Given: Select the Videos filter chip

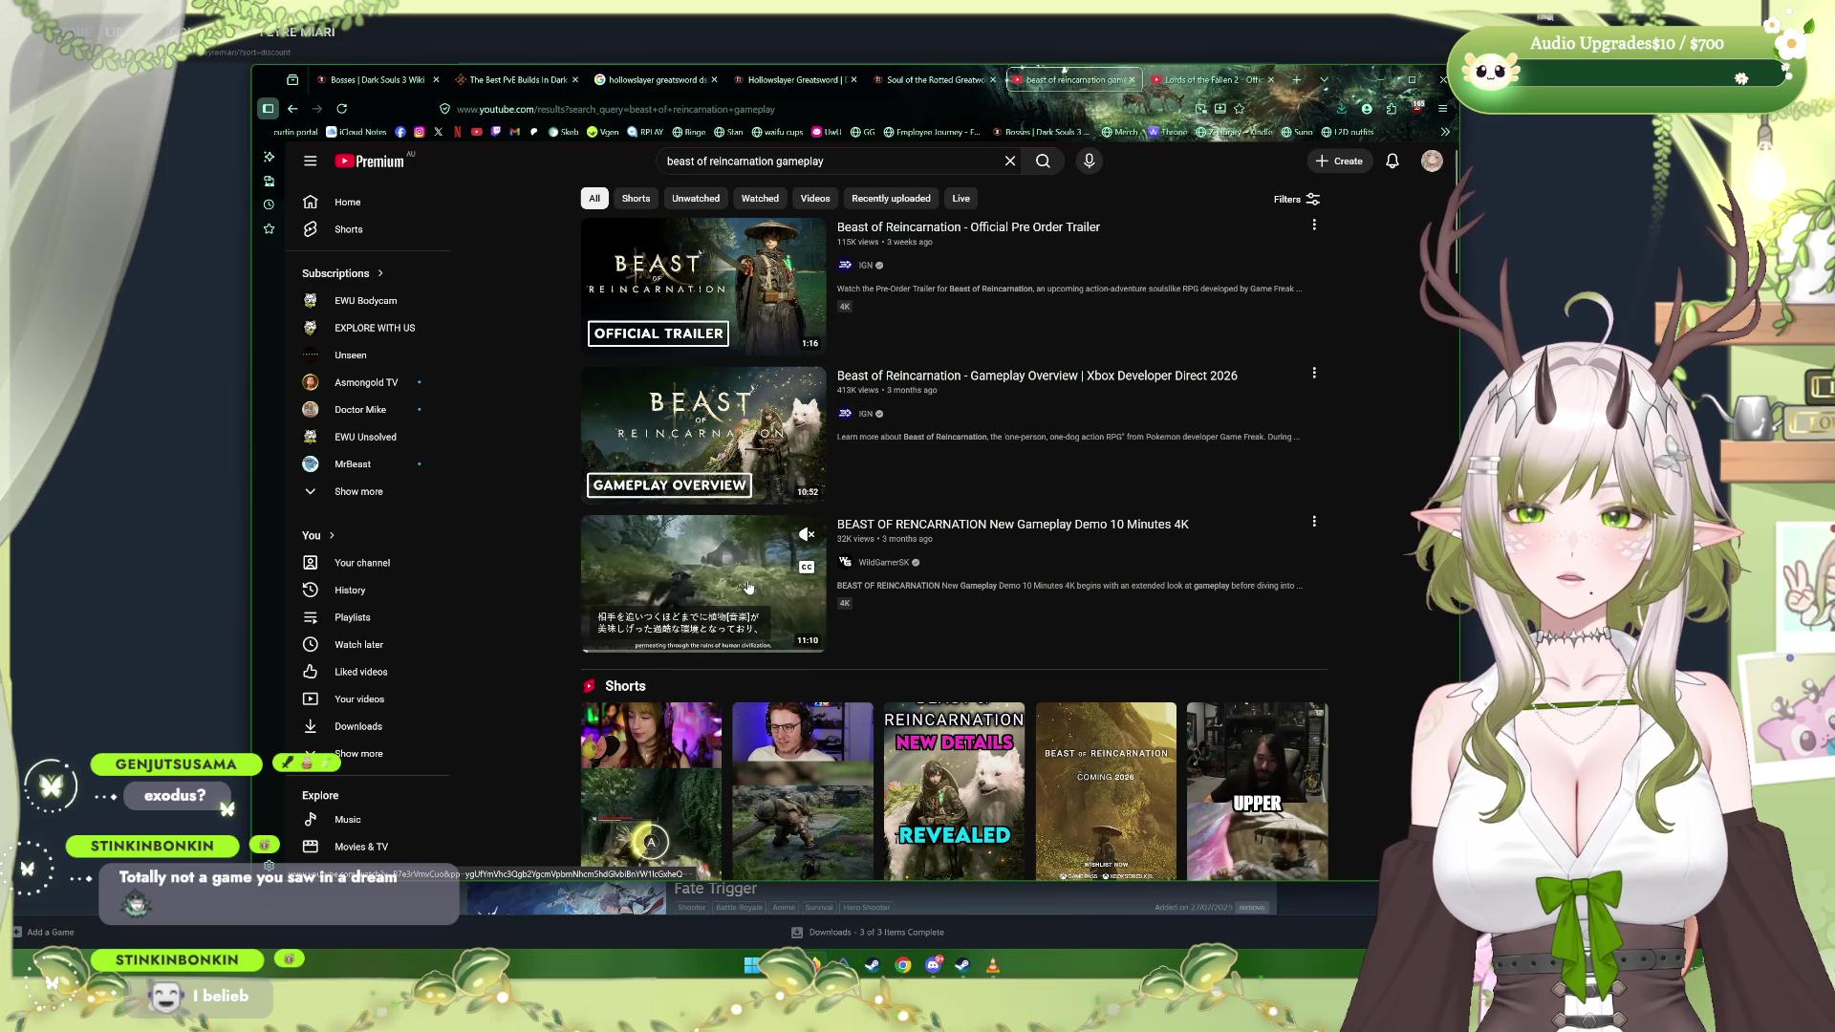Looking at the screenshot, I should pyautogui.click(x=815, y=199).
